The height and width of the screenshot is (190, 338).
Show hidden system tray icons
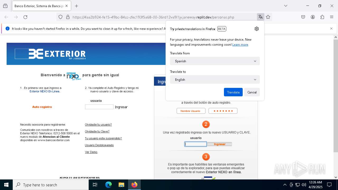click(285, 185)
